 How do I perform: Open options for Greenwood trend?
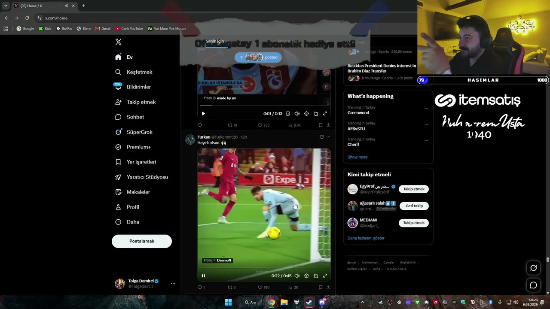pyautogui.click(x=426, y=108)
